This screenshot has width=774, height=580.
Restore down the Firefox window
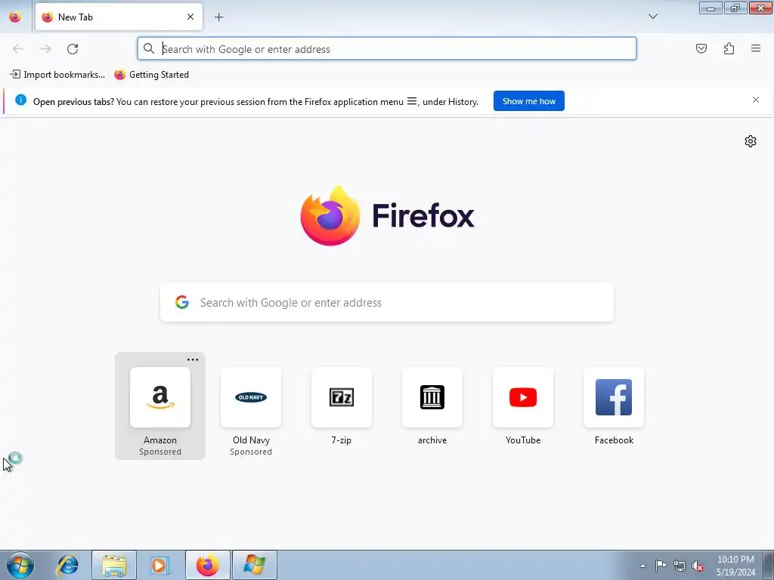pos(735,8)
